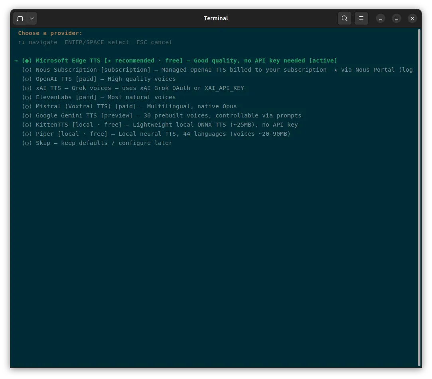The image size is (432, 379).
Task: Click the terminal vertical scrollbar
Action: click(x=419, y=197)
